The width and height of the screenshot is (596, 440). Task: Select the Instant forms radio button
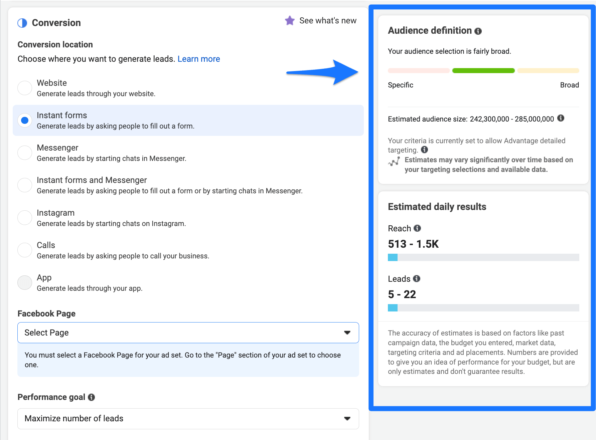click(25, 120)
